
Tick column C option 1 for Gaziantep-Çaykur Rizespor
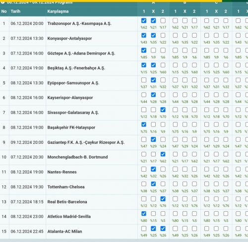(x=207, y=139)
